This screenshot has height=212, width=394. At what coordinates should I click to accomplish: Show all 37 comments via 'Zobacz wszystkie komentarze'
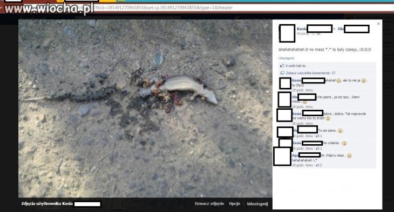point(310,73)
